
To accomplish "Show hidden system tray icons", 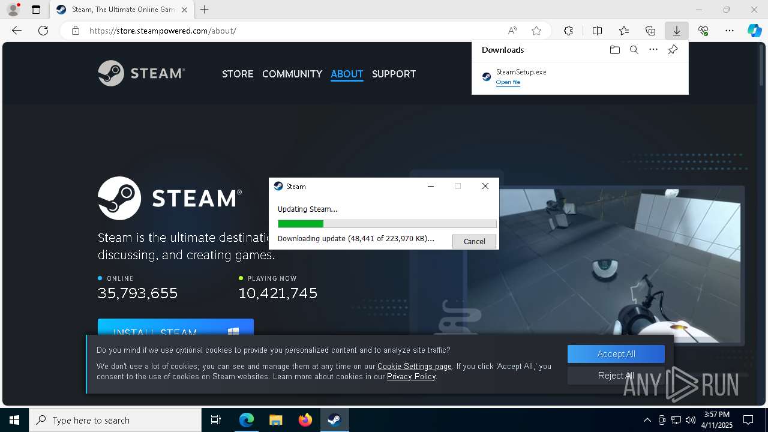I will tap(647, 420).
